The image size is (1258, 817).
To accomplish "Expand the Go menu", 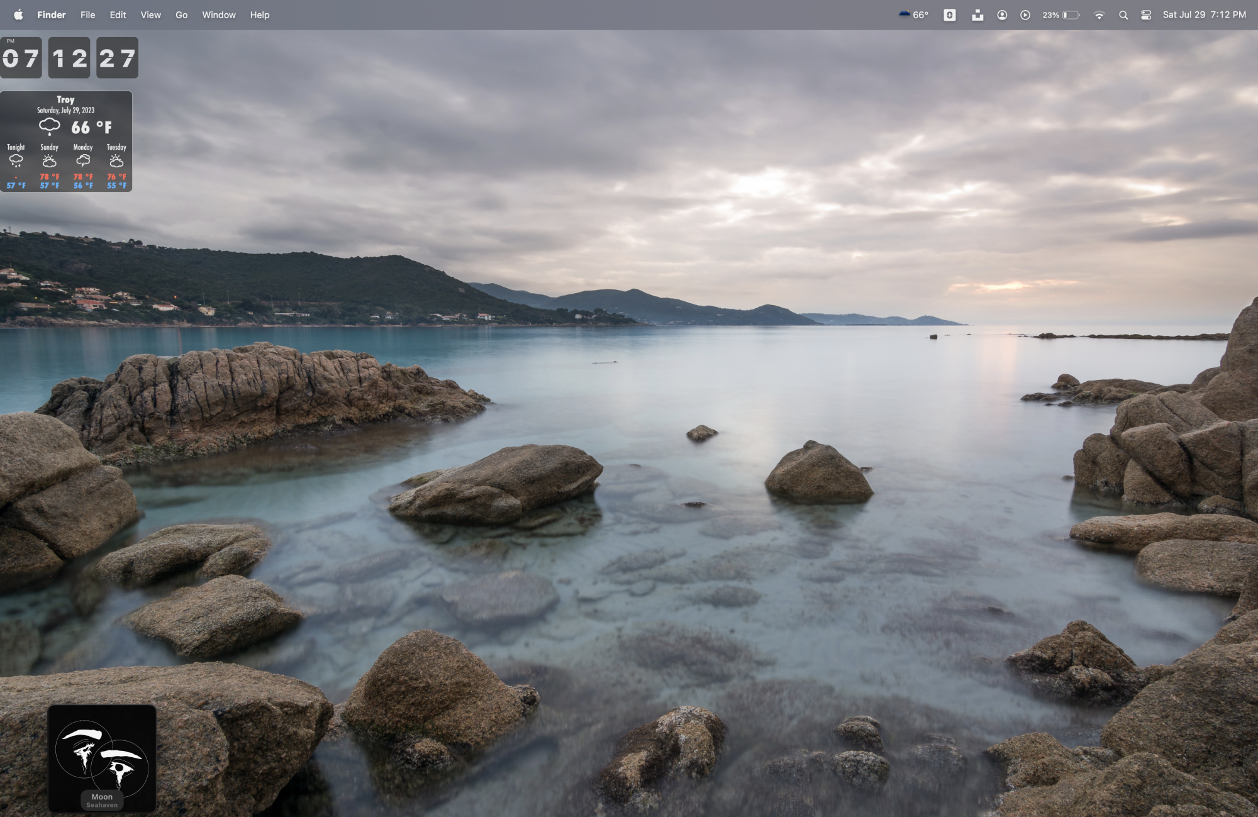I will [181, 14].
